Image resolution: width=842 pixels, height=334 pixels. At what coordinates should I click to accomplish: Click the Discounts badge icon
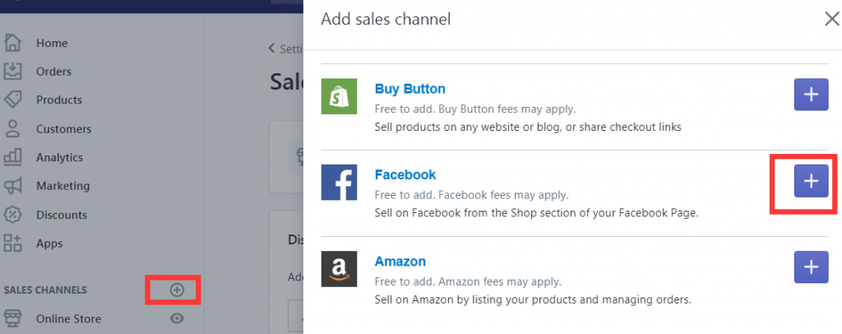pyautogui.click(x=12, y=215)
